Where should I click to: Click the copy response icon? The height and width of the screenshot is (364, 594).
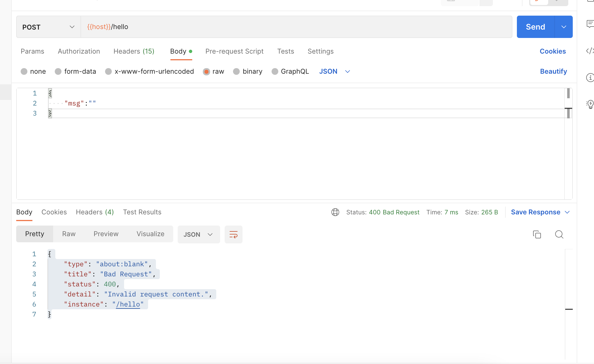coord(537,234)
